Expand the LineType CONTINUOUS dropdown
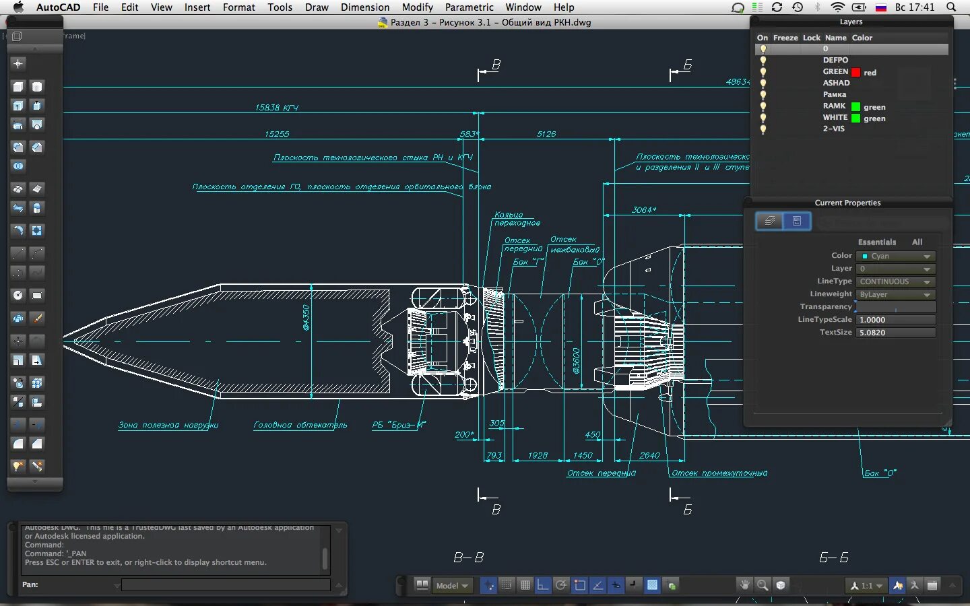The width and height of the screenshot is (970, 606). (x=896, y=281)
